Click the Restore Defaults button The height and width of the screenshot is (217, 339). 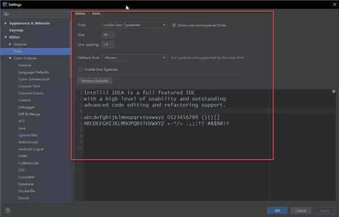pos(95,81)
